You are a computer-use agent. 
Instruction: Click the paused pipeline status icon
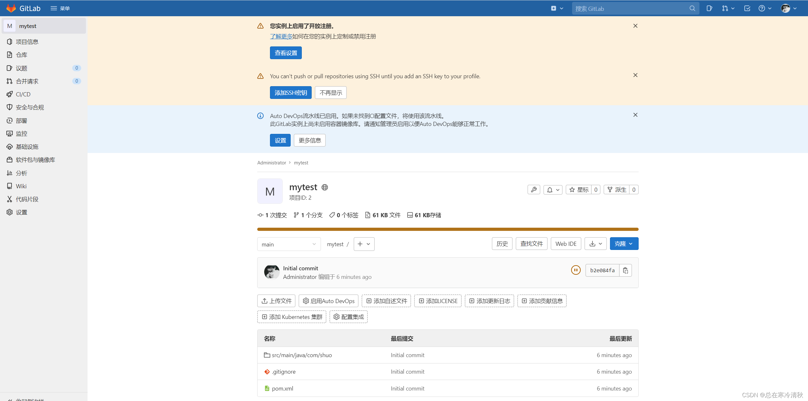click(576, 270)
